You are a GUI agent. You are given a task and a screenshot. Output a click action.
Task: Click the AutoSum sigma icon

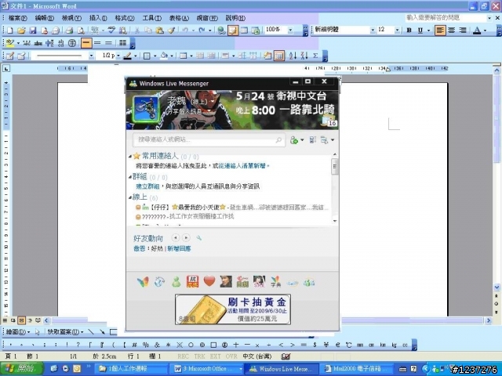[315, 56]
